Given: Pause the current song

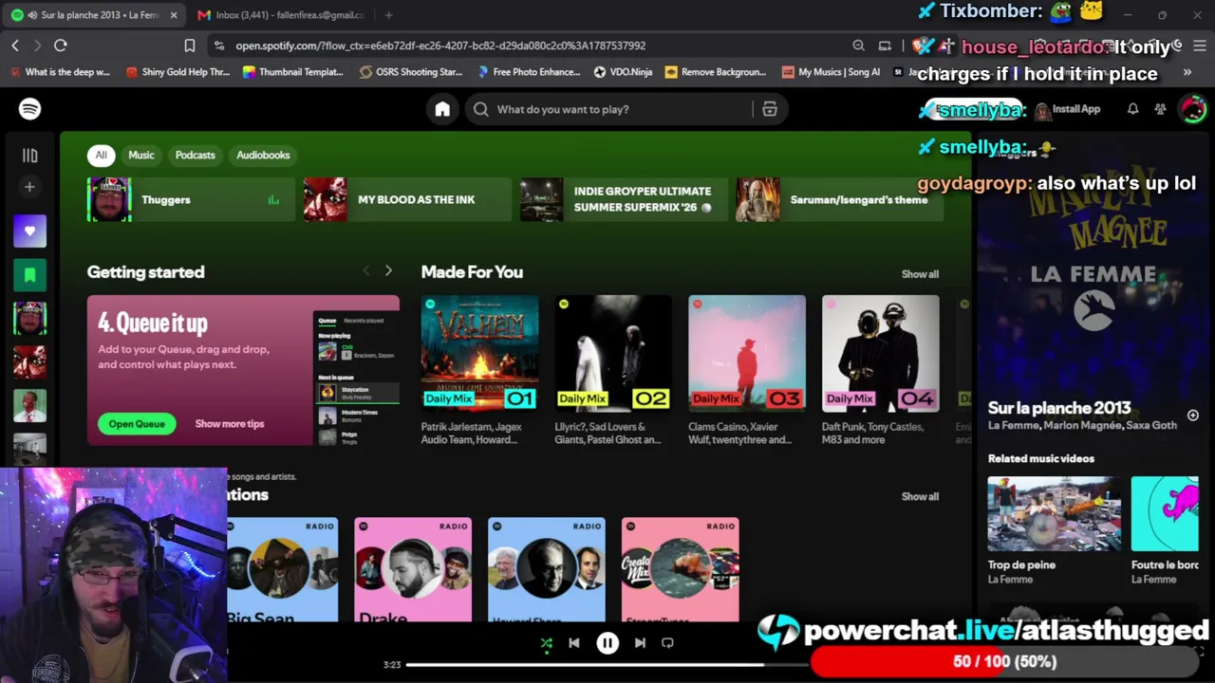Looking at the screenshot, I should 607,643.
